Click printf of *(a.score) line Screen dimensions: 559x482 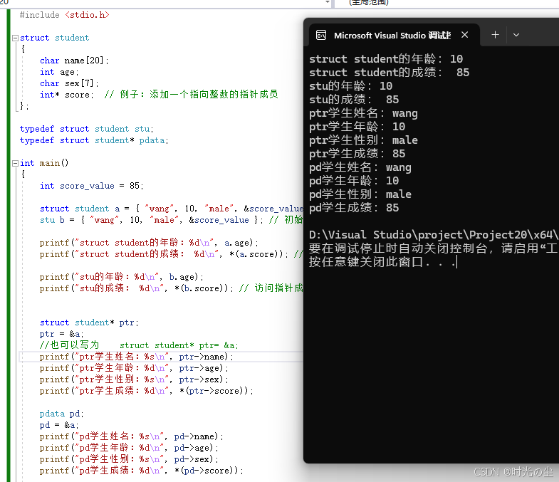[x=172, y=255]
